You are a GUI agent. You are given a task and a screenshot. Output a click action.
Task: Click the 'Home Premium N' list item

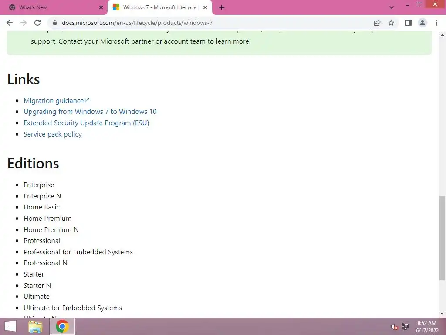[x=51, y=229]
